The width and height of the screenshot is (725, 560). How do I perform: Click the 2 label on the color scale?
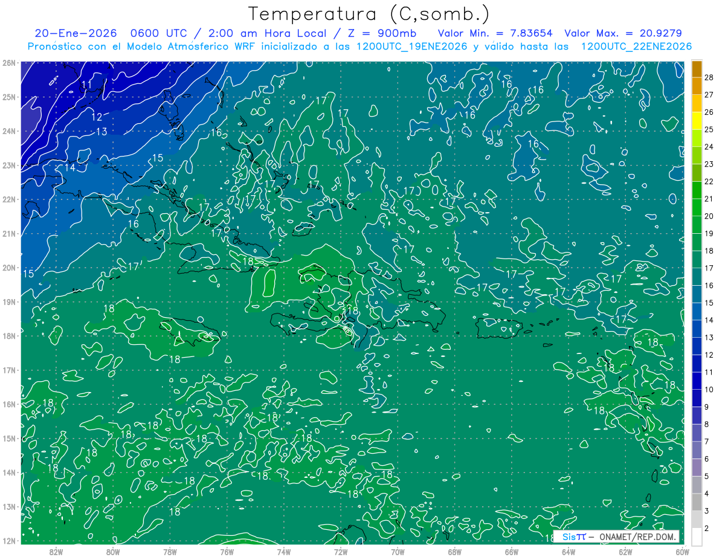coord(707,528)
